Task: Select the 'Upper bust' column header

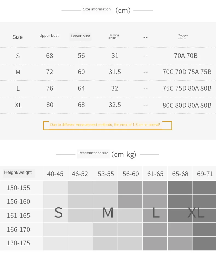Action: pyautogui.click(x=49, y=36)
